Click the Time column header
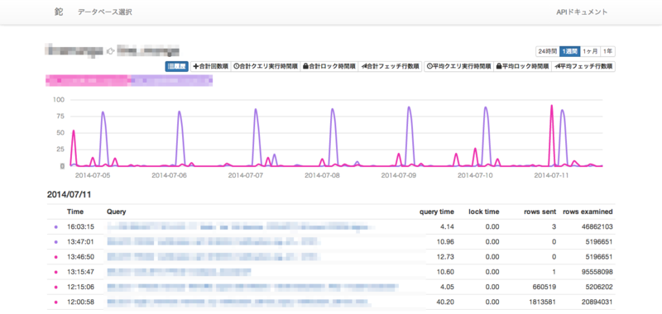Image resolution: width=662 pixels, height=314 pixels. coord(75,212)
